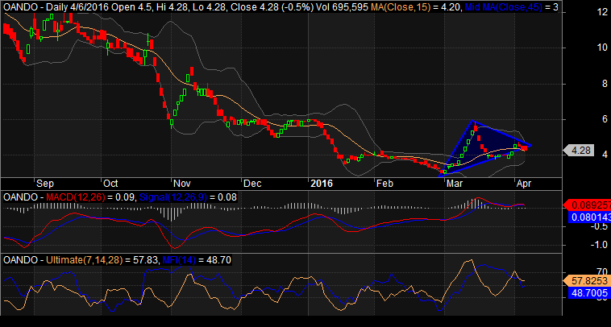Click the 10 price axis label
611x327 pixels.
[601, 48]
